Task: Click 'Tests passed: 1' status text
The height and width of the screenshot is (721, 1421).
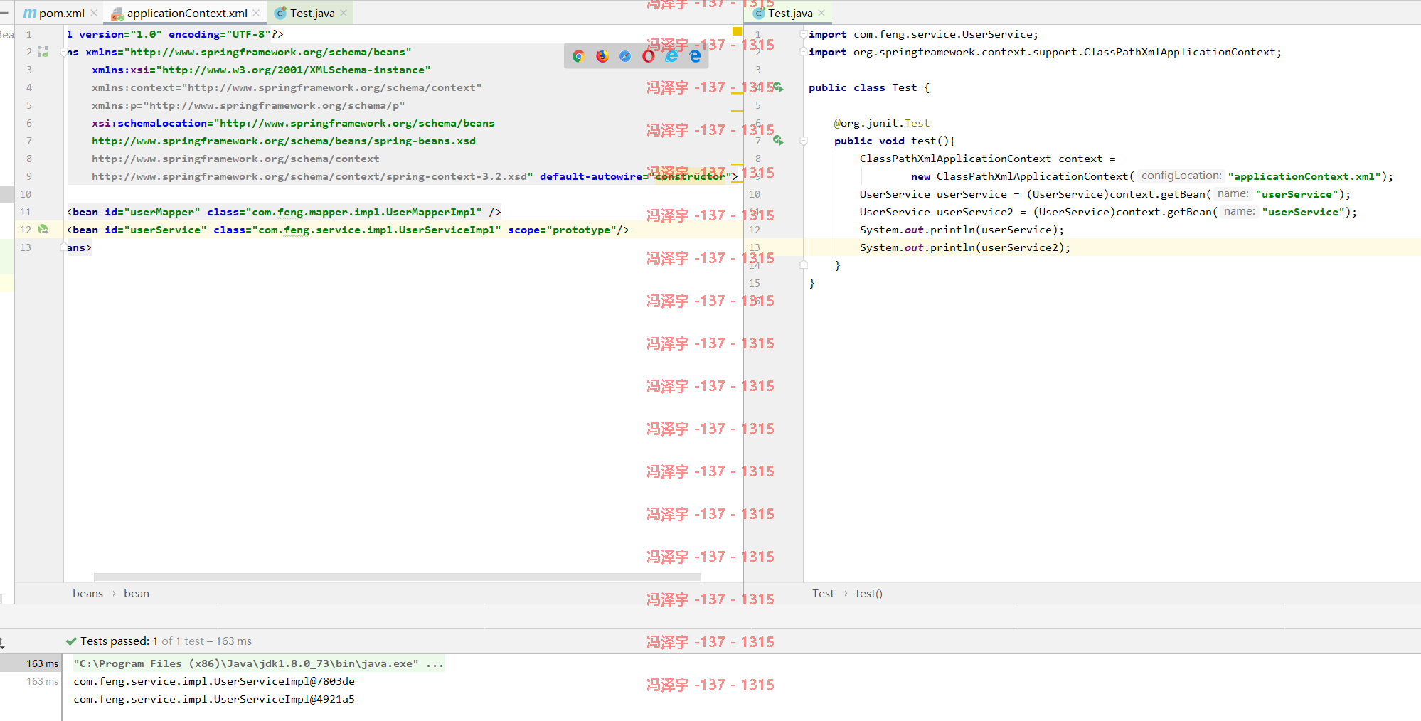Action: [x=119, y=641]
